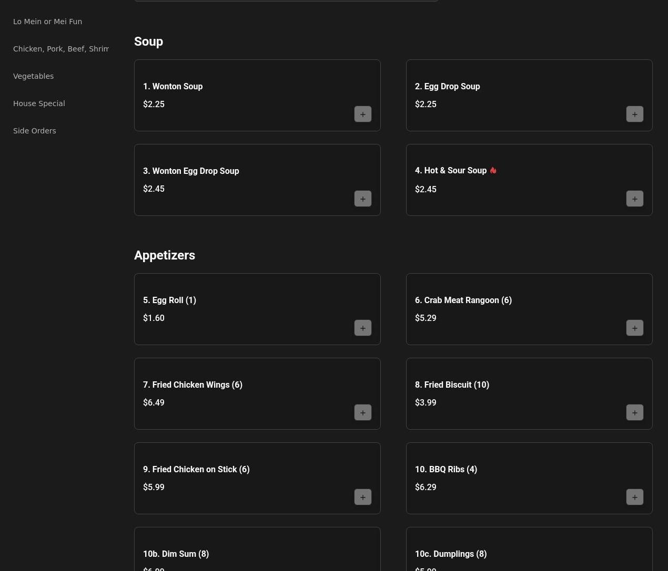The image size is (668, 571).
Task: Open 10b. Dim Sum (8) item
Action: point(176,554)
